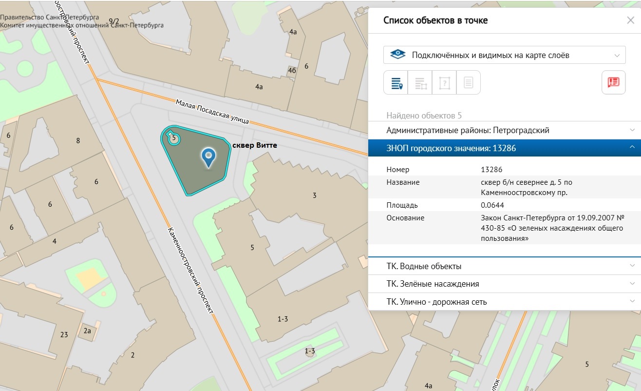Open the 'Подключённых и видимых на карте слоёв' dropdown
641x391 pixels.
coord(504,55)
